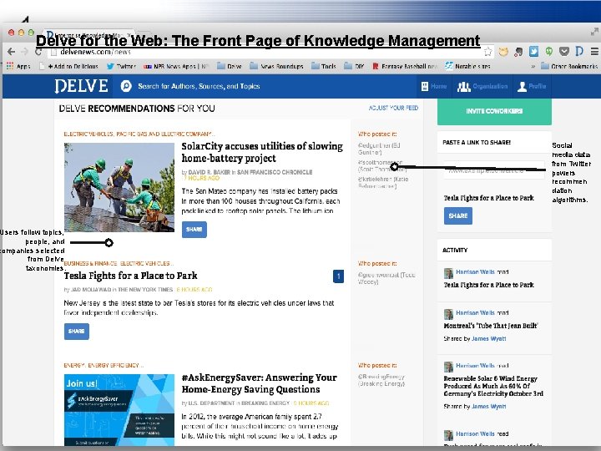Open Tesla Fights for a Place to Park headline in feed
The image size is (601, 451).
click(131, 276)
